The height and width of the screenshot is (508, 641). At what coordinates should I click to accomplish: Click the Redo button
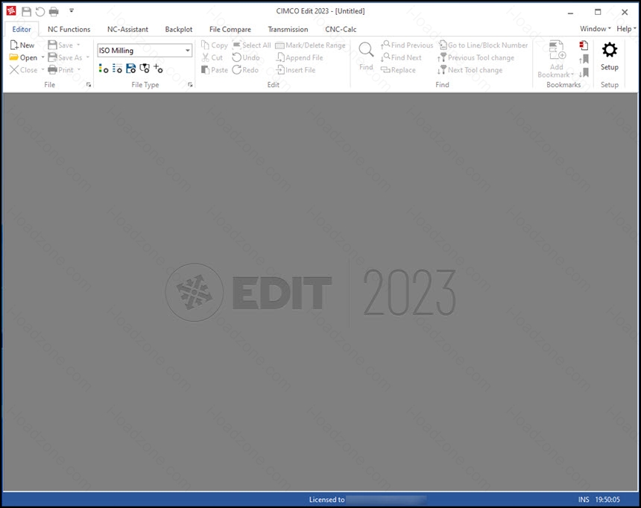245,70
